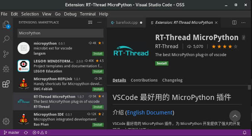This screenshot has width=252, height=136.
Task: Click the MicroPython extensions search field
Action: 60,33
